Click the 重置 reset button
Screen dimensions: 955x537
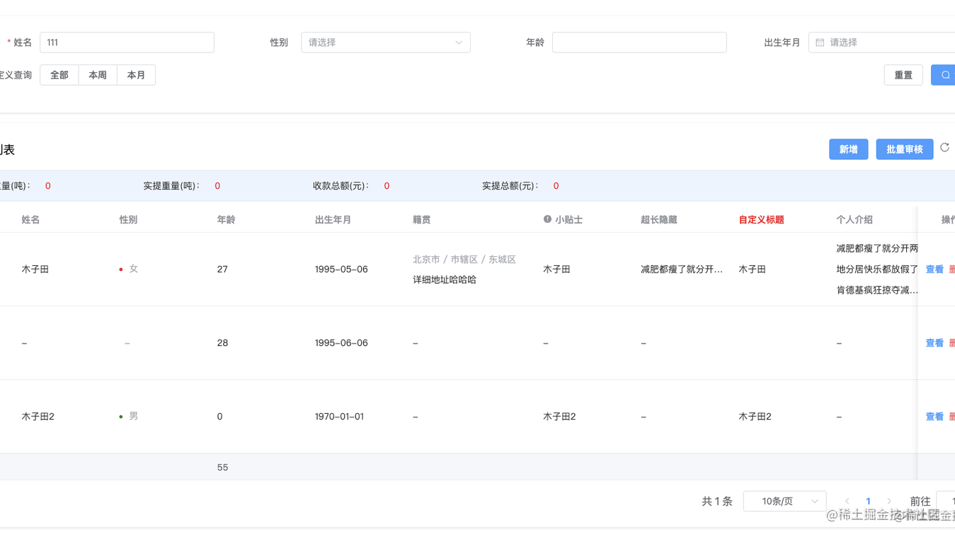[x=903, y=74]
